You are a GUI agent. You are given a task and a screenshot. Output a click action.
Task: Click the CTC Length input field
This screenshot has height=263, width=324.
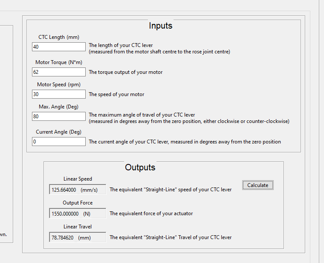coord(59,47)
